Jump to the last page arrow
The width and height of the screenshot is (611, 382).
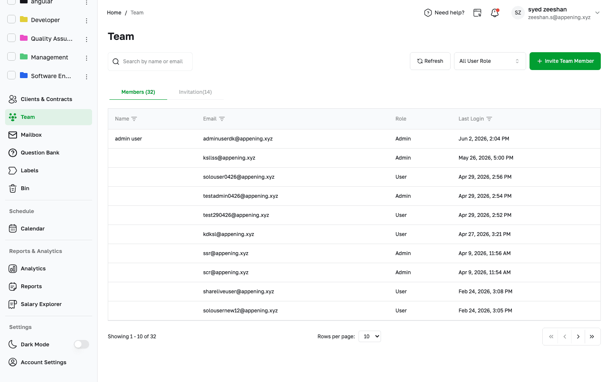pos(592,337)
